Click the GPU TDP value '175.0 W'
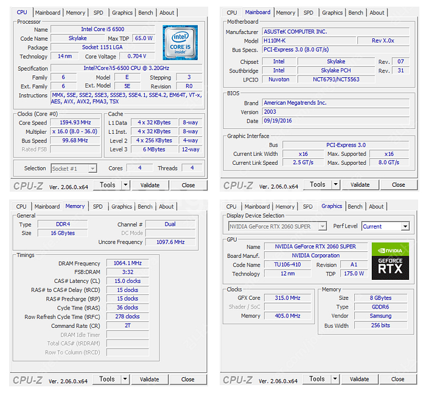The height and width of the screenshot is (393, 426). [x=354, y=274]
